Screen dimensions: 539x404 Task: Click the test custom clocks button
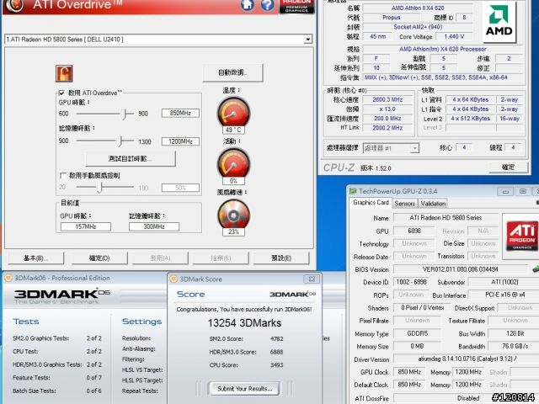131,159
